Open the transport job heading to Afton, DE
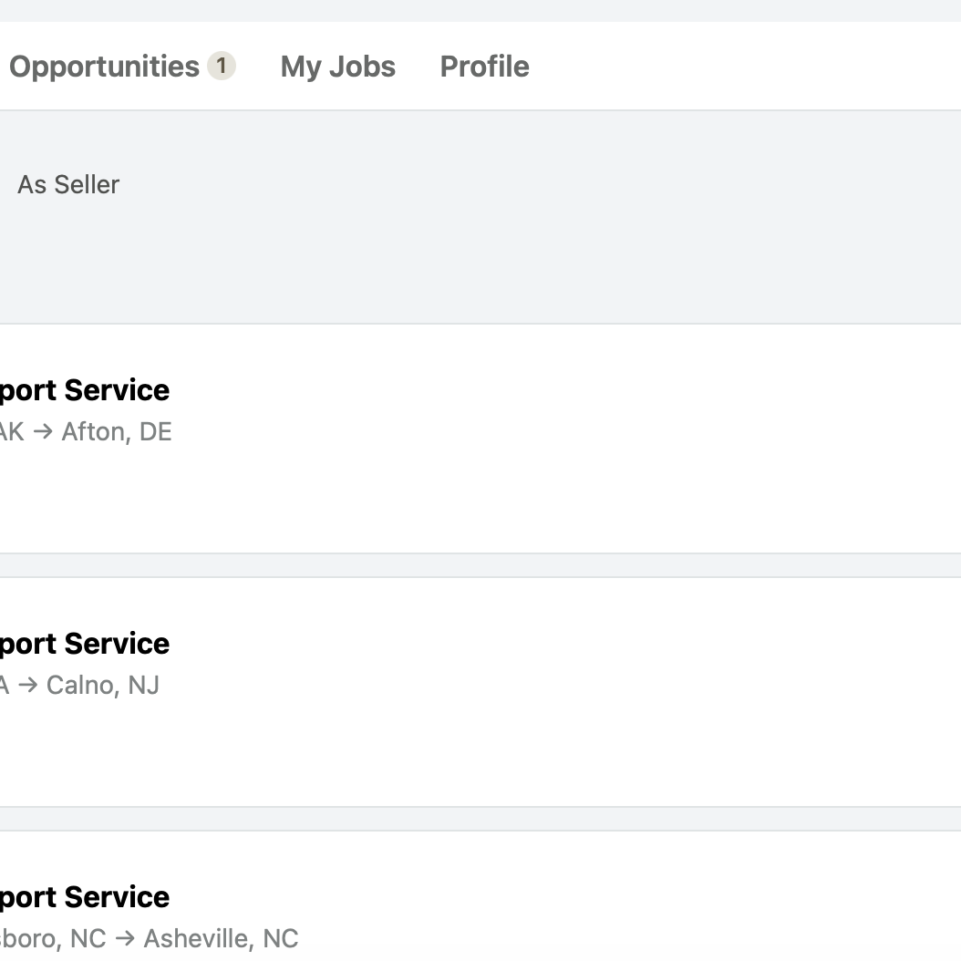Screen dimensions: 961x961 pyautogui.click(x=85, y=390)
